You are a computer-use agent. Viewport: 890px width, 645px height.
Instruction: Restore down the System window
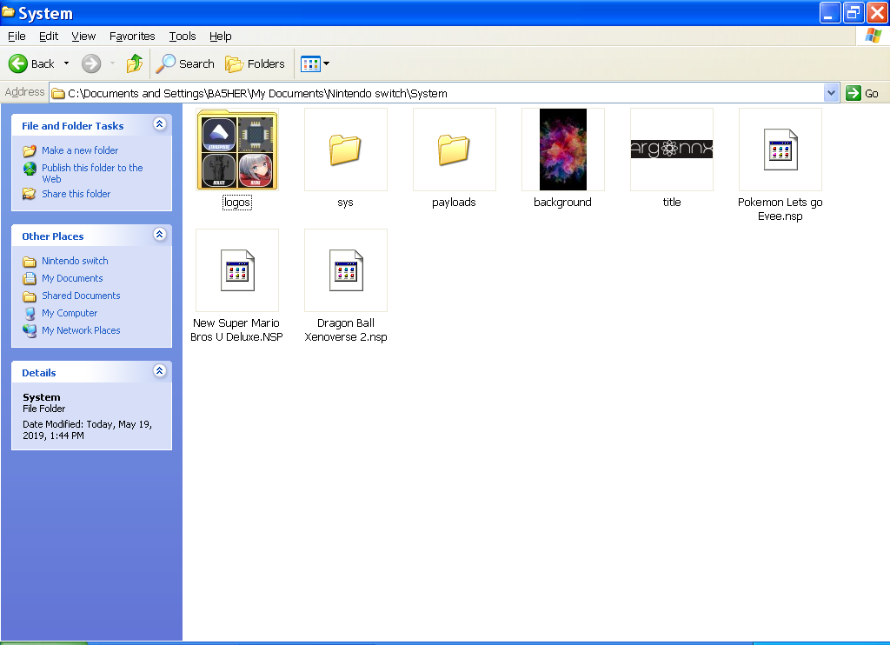853,12
